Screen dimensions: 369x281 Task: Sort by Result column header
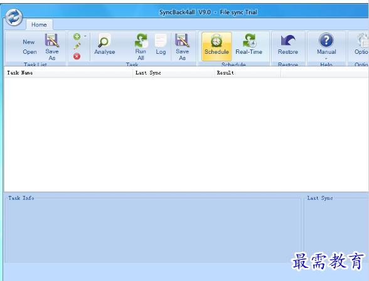click(247, 73)
